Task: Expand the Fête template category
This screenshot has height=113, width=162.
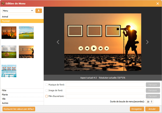Action: pos(22,90)
